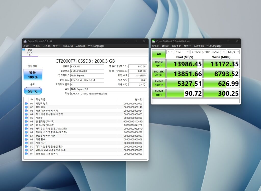Open 파일(F) menu in CrystalDiskMark
This screenshot has height=191, width=261.
point(155,46)
